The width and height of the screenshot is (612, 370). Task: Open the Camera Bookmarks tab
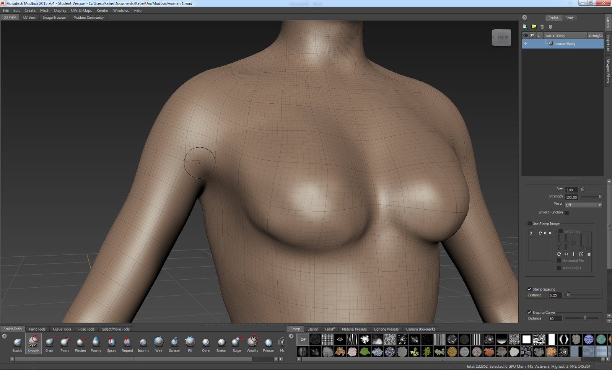420,329
